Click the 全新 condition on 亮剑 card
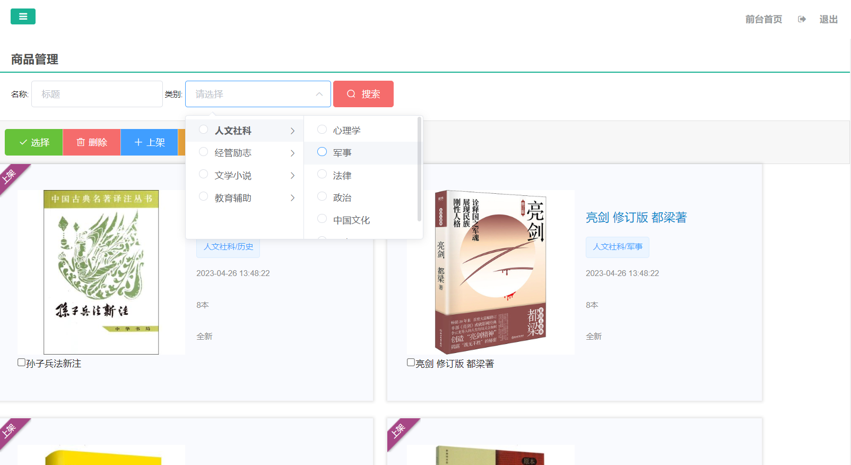 pos(594,337)
